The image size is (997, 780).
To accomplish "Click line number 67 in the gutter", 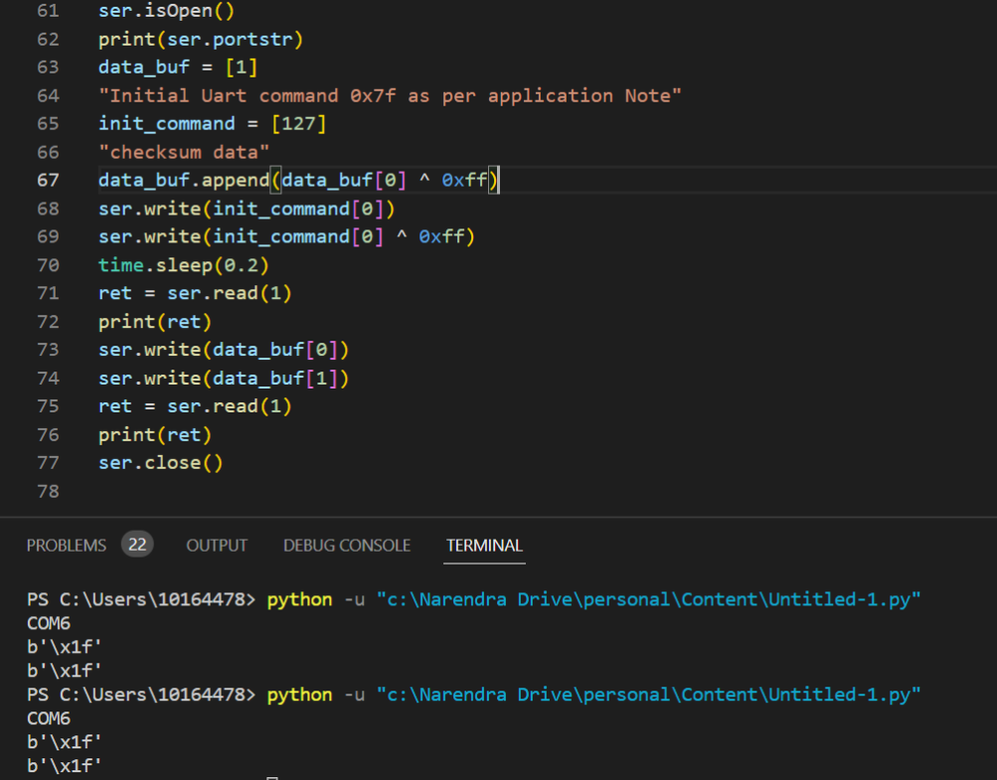I will pos(48,181).
